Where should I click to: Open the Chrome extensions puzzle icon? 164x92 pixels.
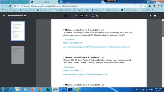(x=150, y=6)
